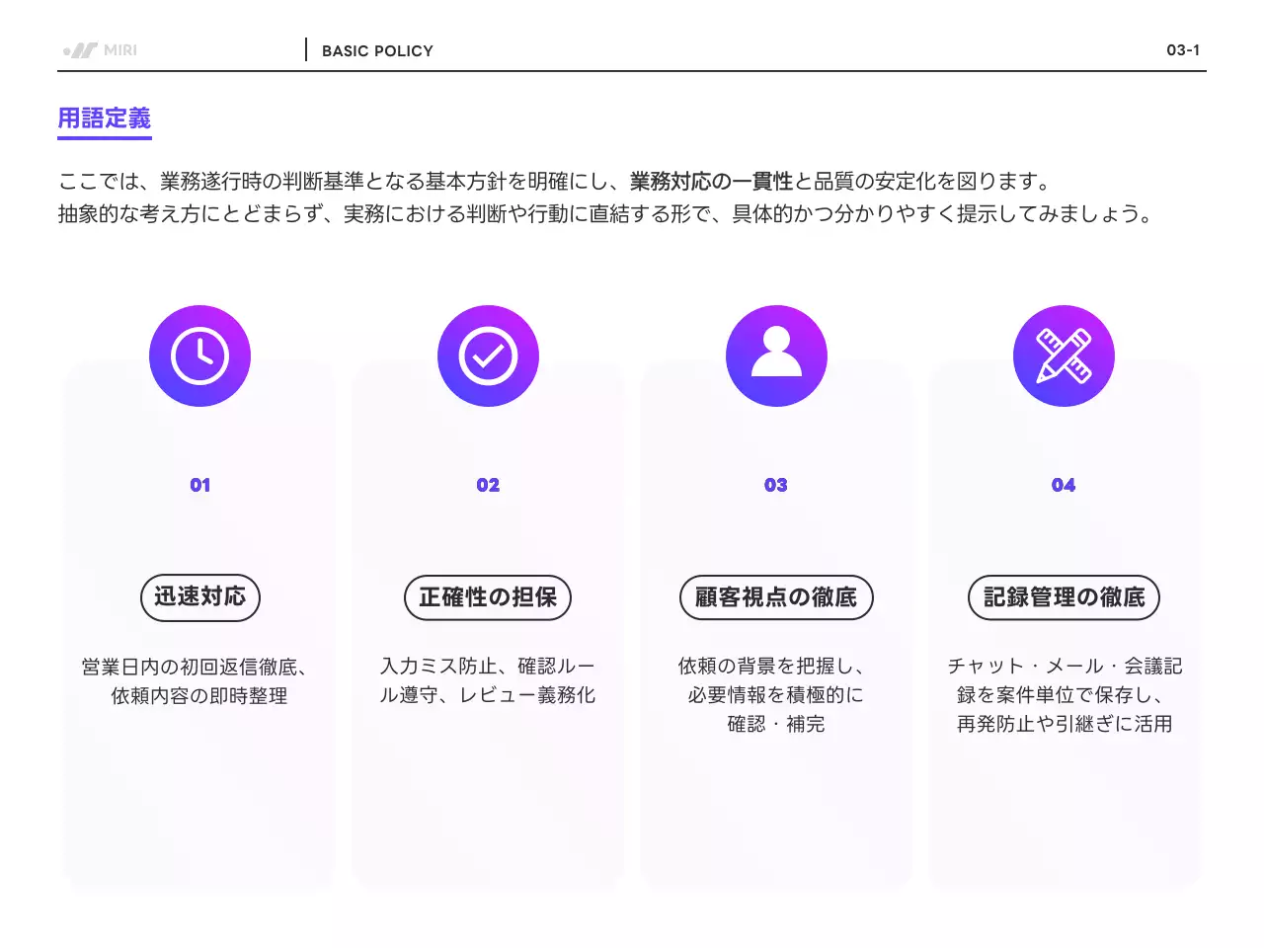Click the checkmark icon for 正確性の担保
Image resolution: width=1264 pixels, height=948 pixels.
(x=488, y=355)
